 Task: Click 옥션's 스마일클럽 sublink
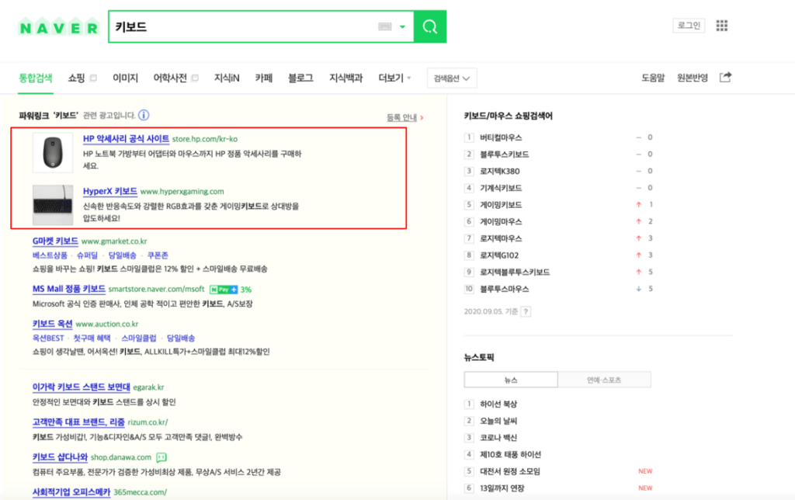pos(138,338)
